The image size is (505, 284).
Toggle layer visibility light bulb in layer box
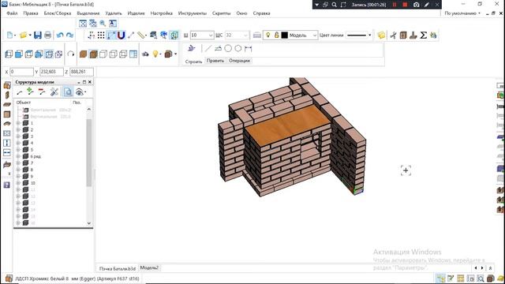268,35
